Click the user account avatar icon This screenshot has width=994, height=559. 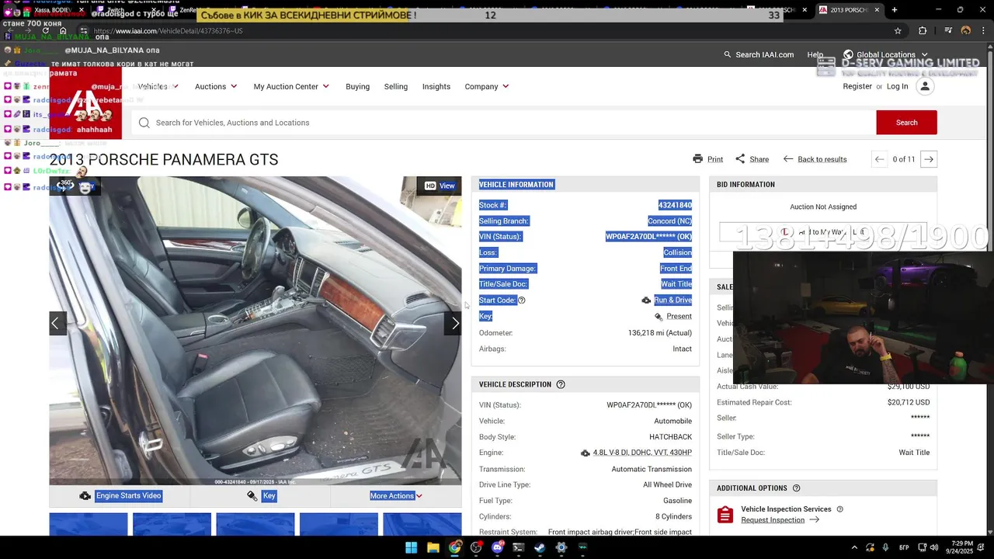click(925, 86)
